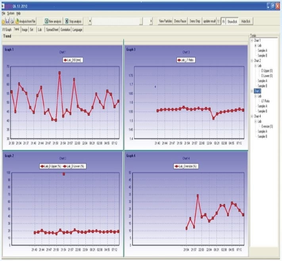Click the update result button
Viewport: 282px width, 261px height.
pos(209,21)
